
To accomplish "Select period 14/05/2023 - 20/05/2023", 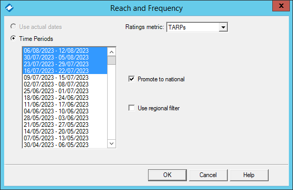I will pos(65,131).
